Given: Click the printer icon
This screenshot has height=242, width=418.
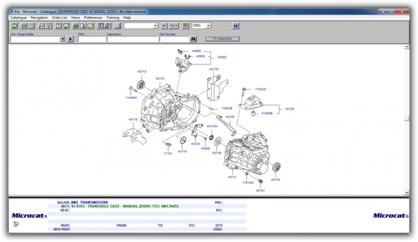Looking at the screenshot, I should click(x=75, y=26).
